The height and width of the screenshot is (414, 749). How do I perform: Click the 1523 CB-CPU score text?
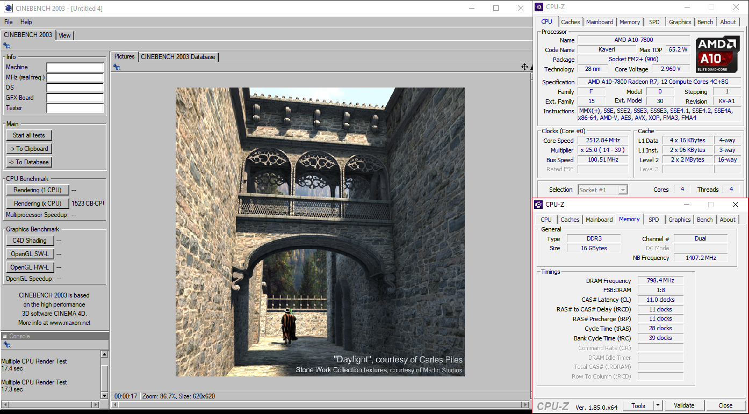88,204
